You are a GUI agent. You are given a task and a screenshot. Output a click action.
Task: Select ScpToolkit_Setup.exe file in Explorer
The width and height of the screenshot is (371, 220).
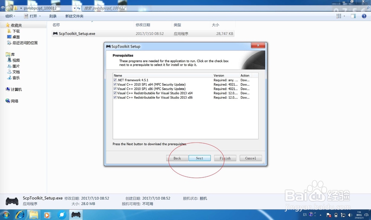coord(143,34)
